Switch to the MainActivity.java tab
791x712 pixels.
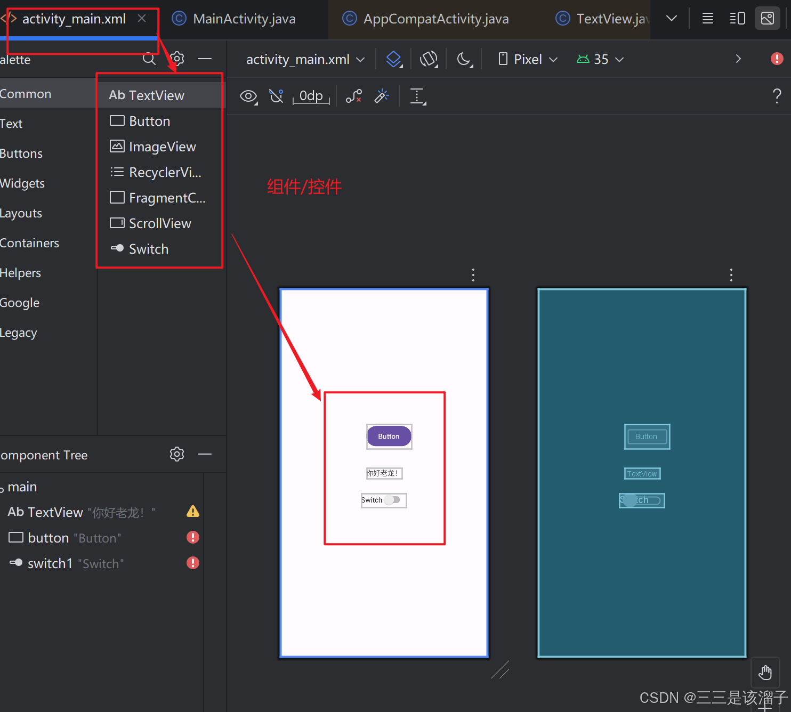point(244,19)
